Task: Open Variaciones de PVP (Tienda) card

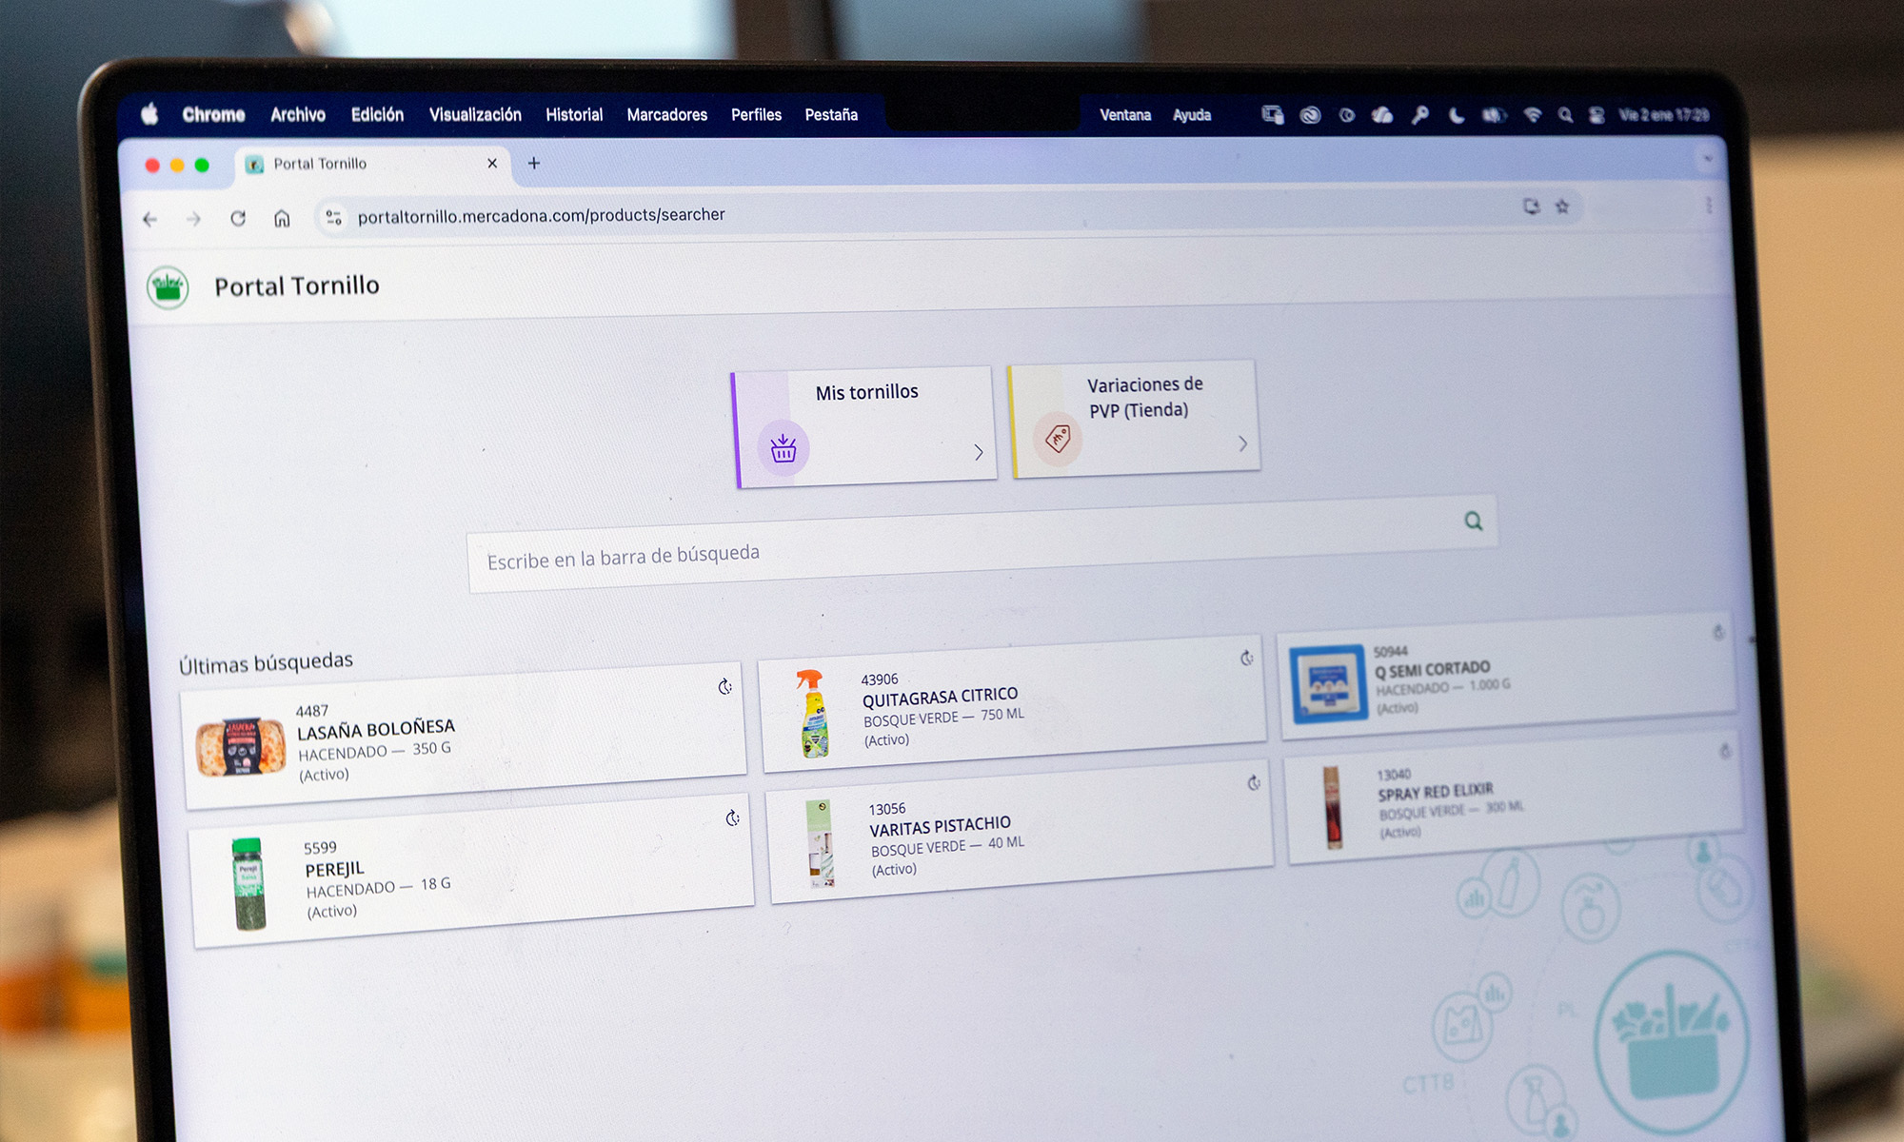Action: point(1134,418)
